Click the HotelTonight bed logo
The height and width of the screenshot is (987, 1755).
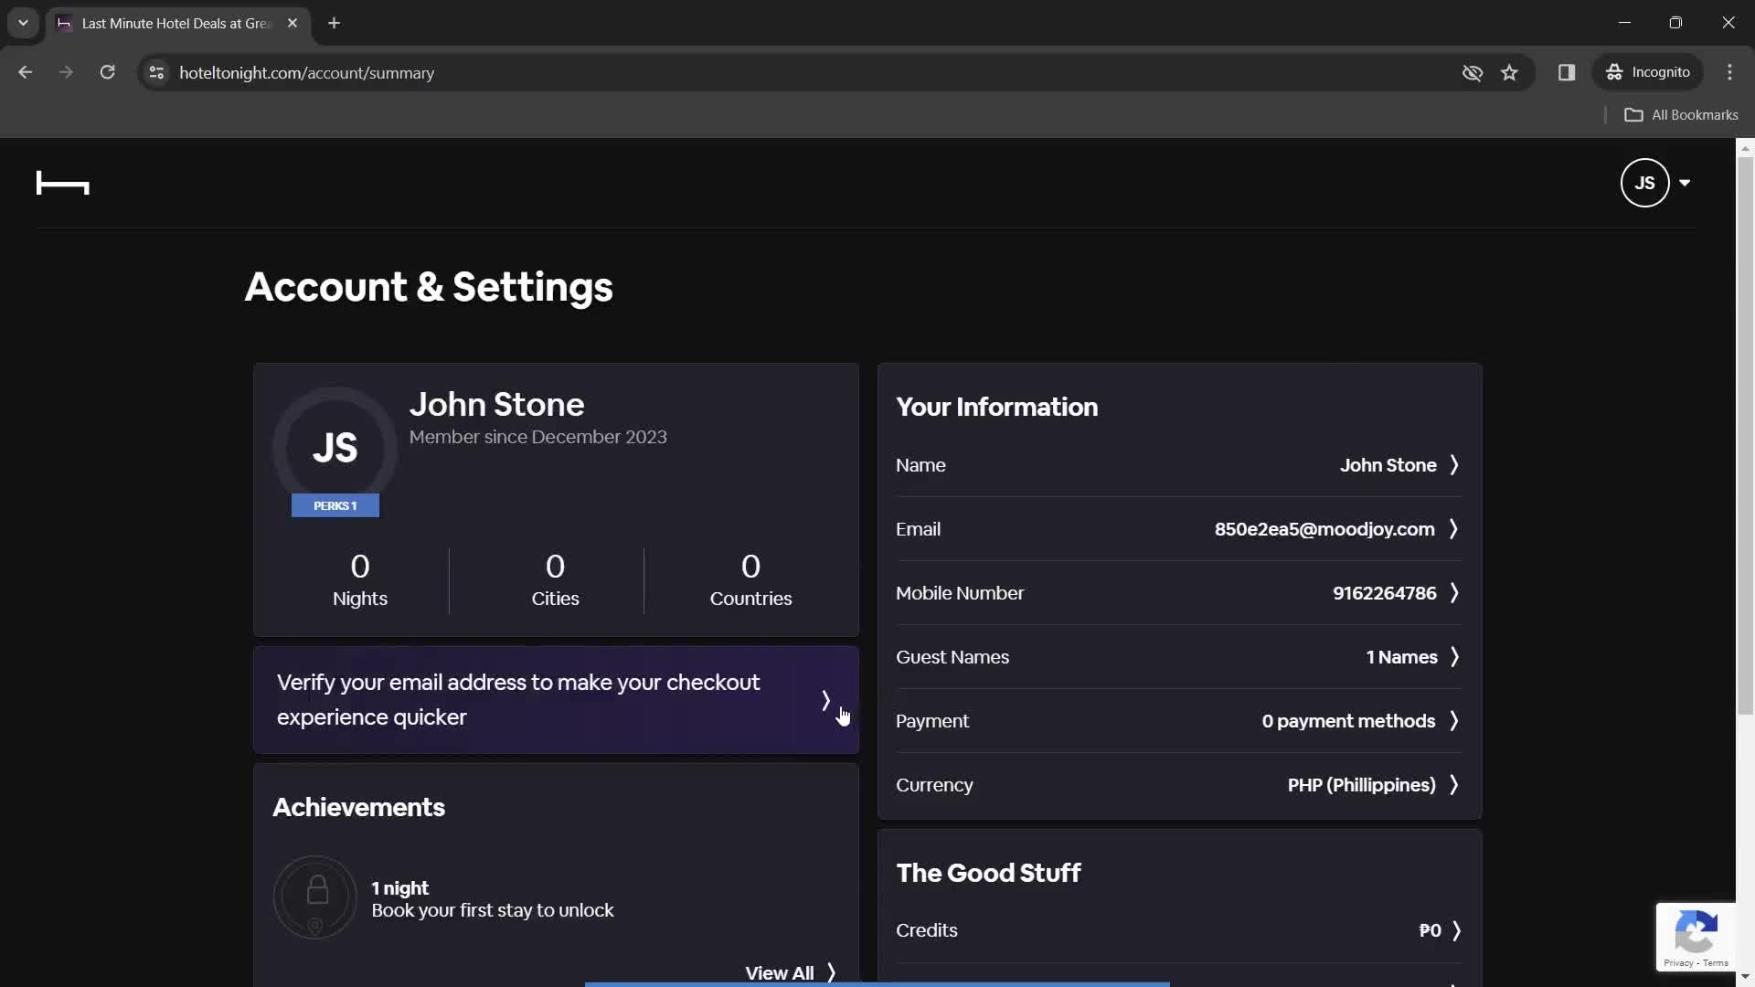coord(62,183)
